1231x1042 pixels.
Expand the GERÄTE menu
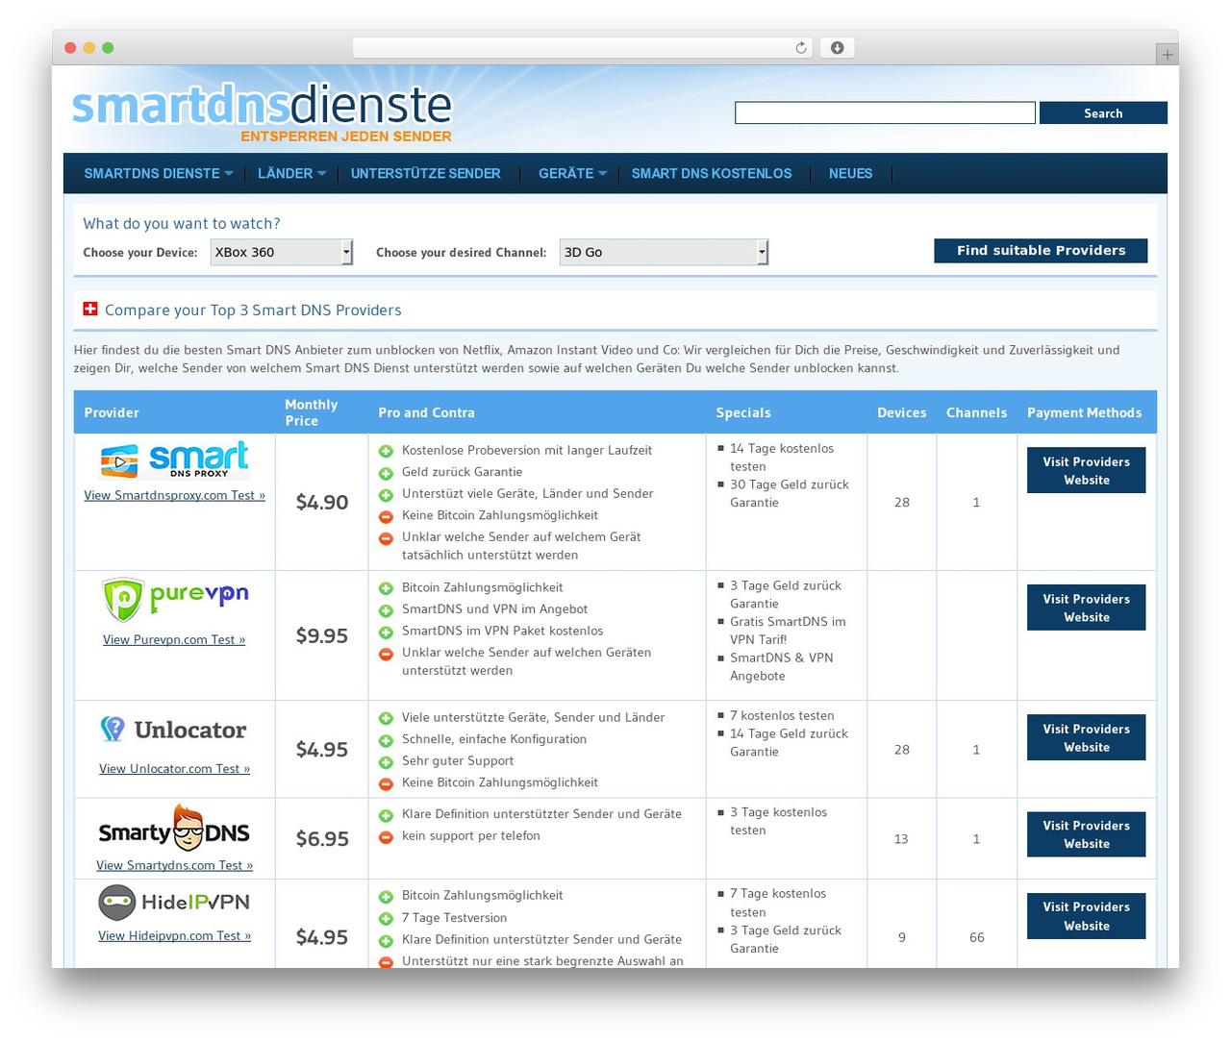(x=572, y=174)
